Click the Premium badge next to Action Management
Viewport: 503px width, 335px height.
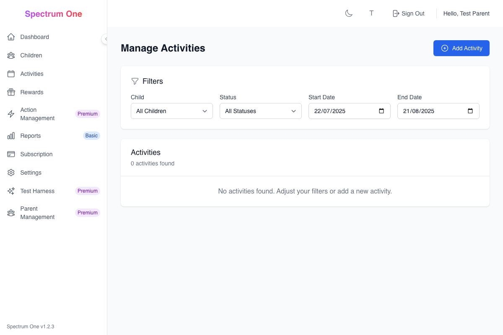[x=87, y=113]
